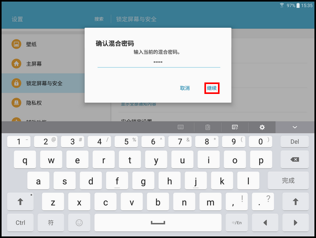This screenshot has height=238, width=316.
Task: Tap the number 8 key
Action: (x=207, y=141)
